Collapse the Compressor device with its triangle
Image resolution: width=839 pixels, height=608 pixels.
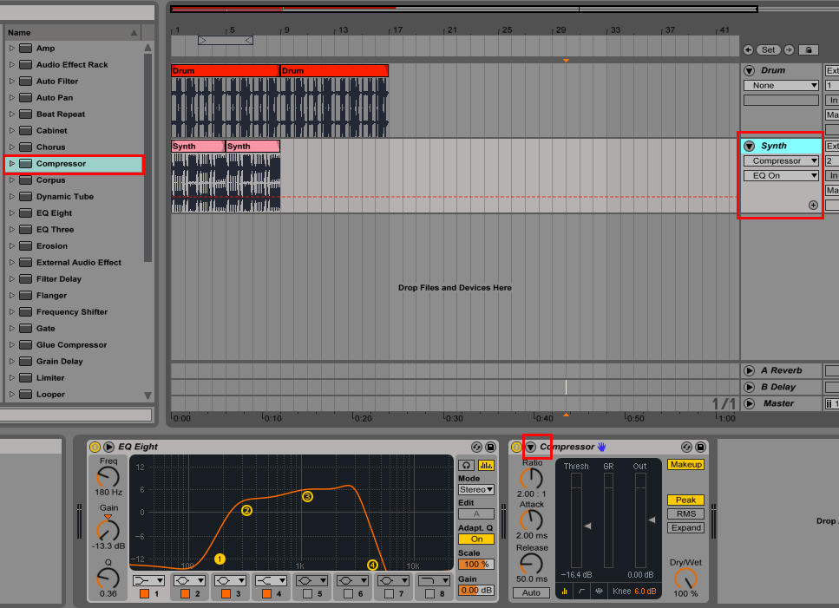point(531,447)
